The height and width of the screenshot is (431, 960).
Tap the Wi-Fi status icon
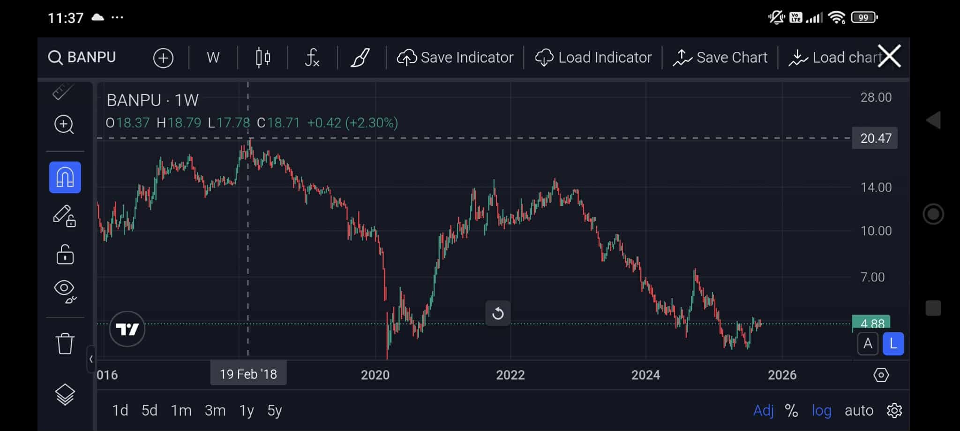pos(837,18)
